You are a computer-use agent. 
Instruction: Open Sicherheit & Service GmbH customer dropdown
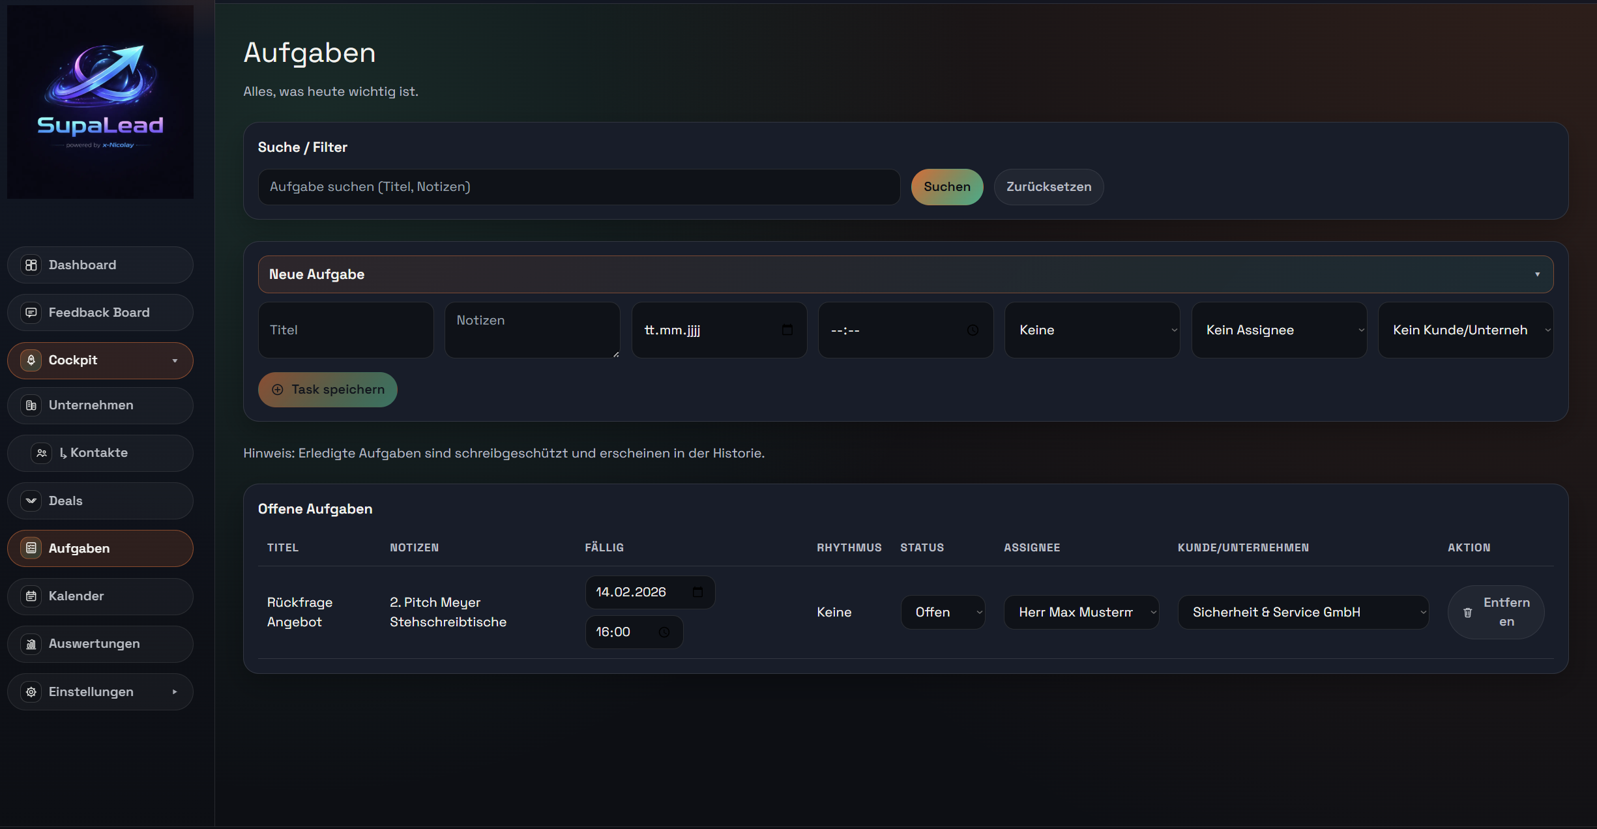[1302, 612]
